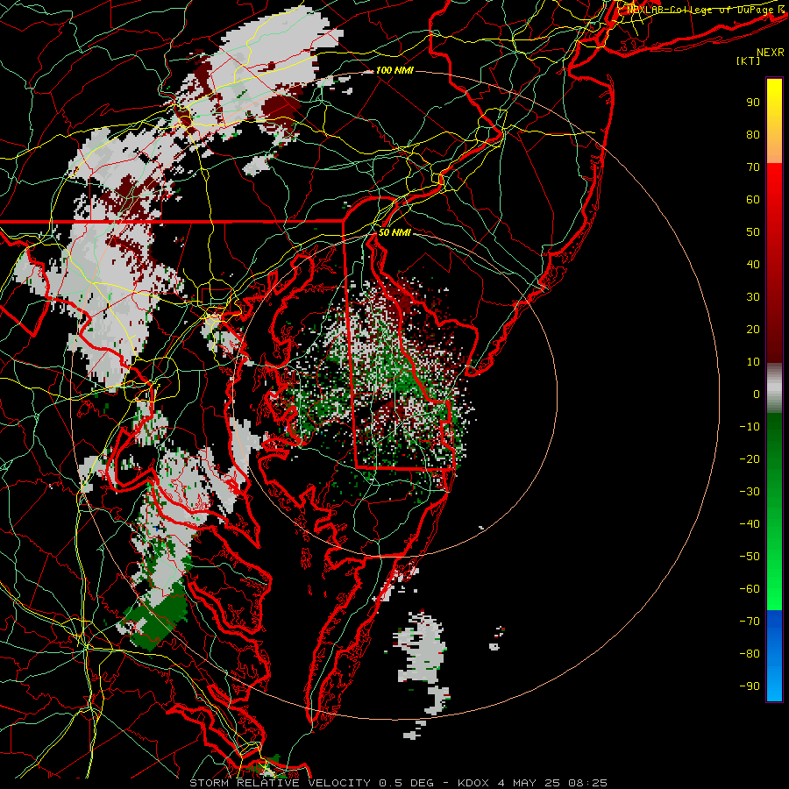The width and height of the screenshot is (789, 789).
Task: Click the -50 value on velocity scale
Action: [750, 557]
